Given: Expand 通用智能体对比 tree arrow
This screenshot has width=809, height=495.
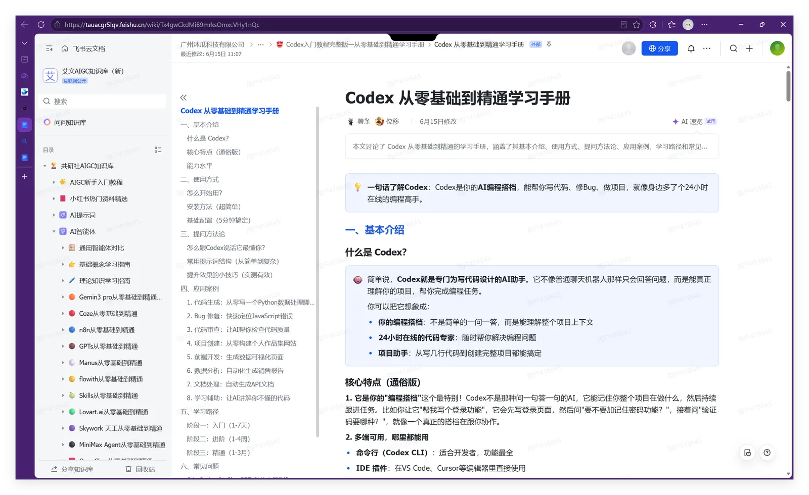Looking at the screenshot, I should coord(63,248).
